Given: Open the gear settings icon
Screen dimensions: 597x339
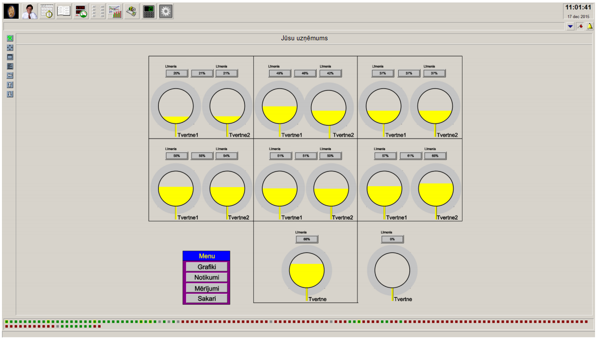Looking at the screenshot, I should pos(166,11).
